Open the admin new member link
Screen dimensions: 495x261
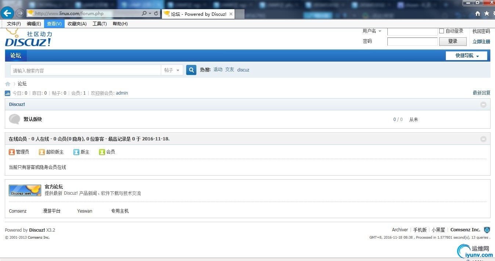point(122,93)
